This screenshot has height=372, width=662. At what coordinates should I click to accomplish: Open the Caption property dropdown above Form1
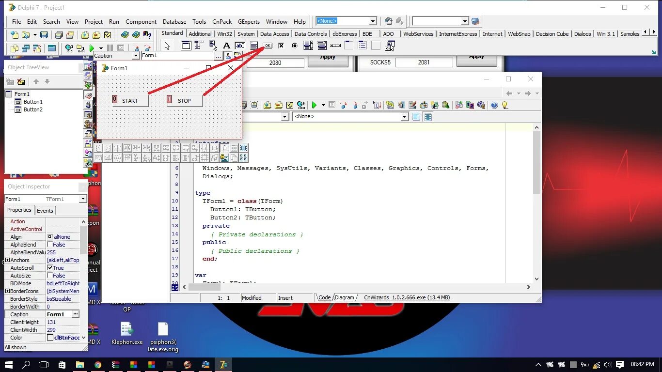click(x=136, y=56)
